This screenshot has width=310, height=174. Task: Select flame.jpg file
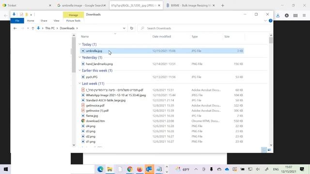point(162,116)
